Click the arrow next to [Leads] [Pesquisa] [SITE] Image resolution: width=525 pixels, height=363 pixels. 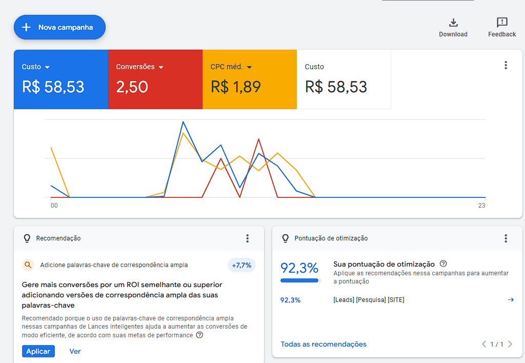point(511,300)
